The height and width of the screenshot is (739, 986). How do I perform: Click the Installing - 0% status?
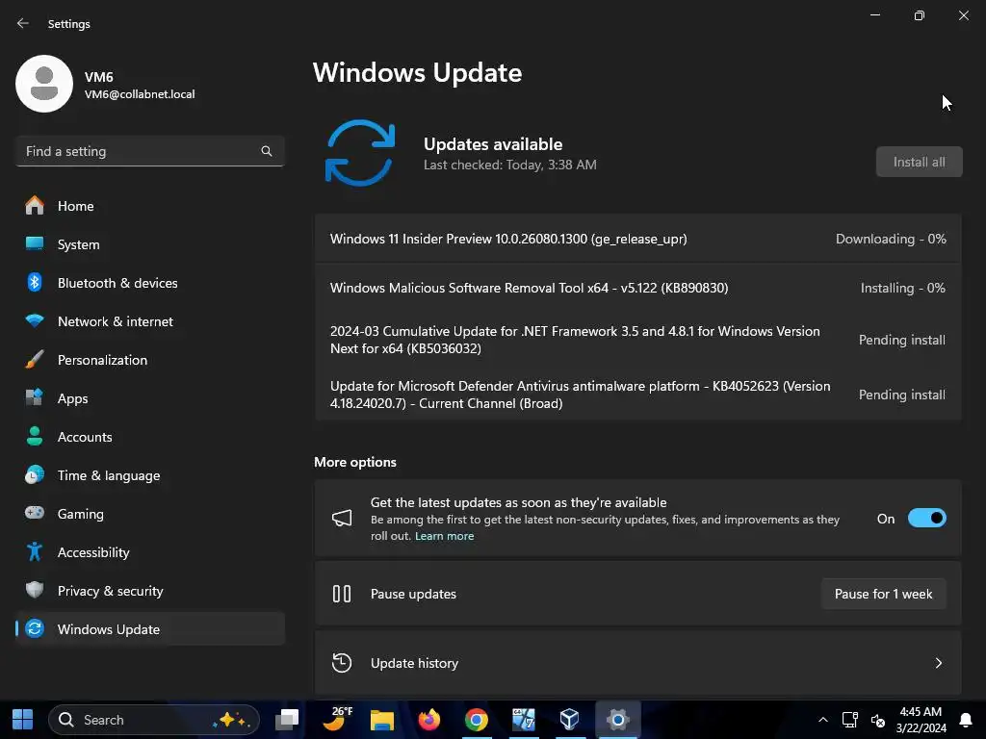(902, 288)
